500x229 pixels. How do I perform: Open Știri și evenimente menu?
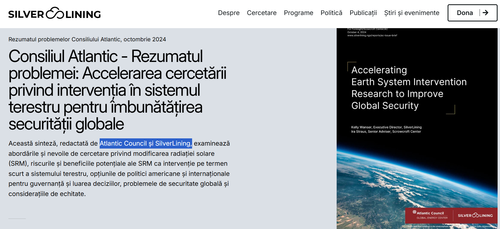412,13
